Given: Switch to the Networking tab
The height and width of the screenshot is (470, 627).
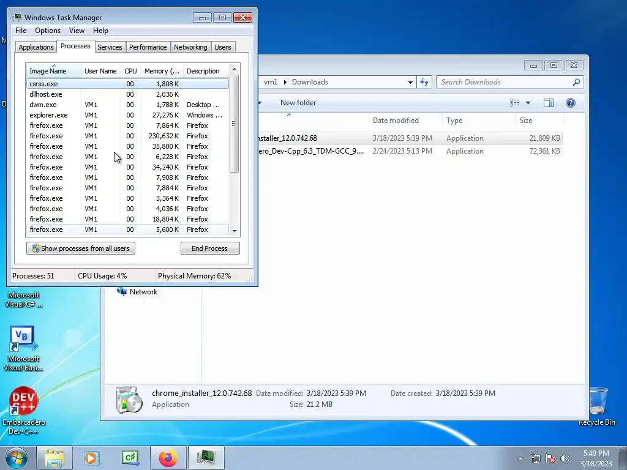Looking at the screenshot, I should pos(190,47).
